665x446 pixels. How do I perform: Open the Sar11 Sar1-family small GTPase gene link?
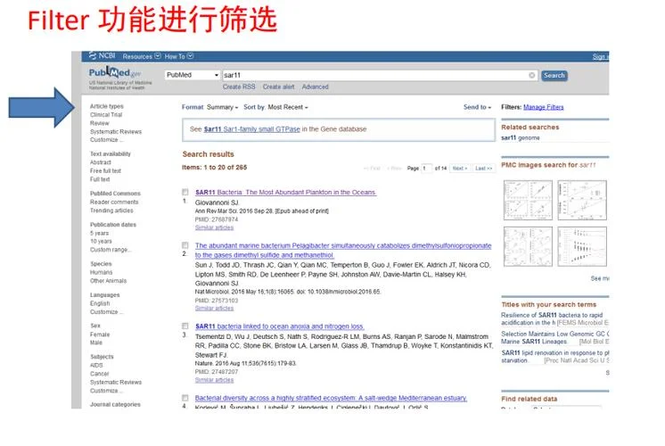click(x=252, y=129)
